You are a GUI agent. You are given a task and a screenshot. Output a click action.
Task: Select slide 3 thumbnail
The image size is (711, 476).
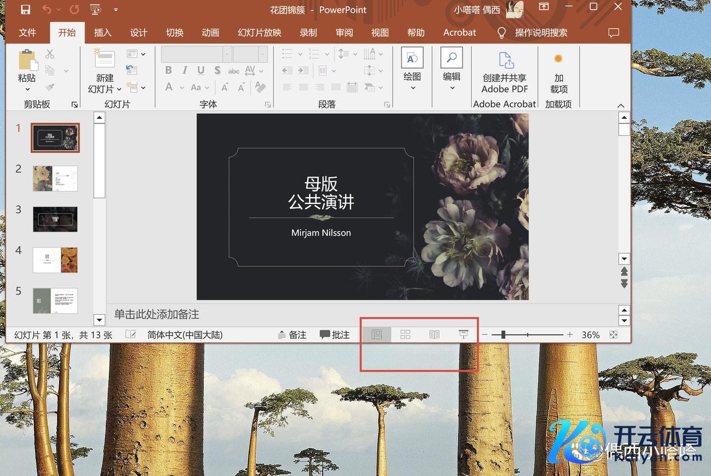[x=55, y=219]
